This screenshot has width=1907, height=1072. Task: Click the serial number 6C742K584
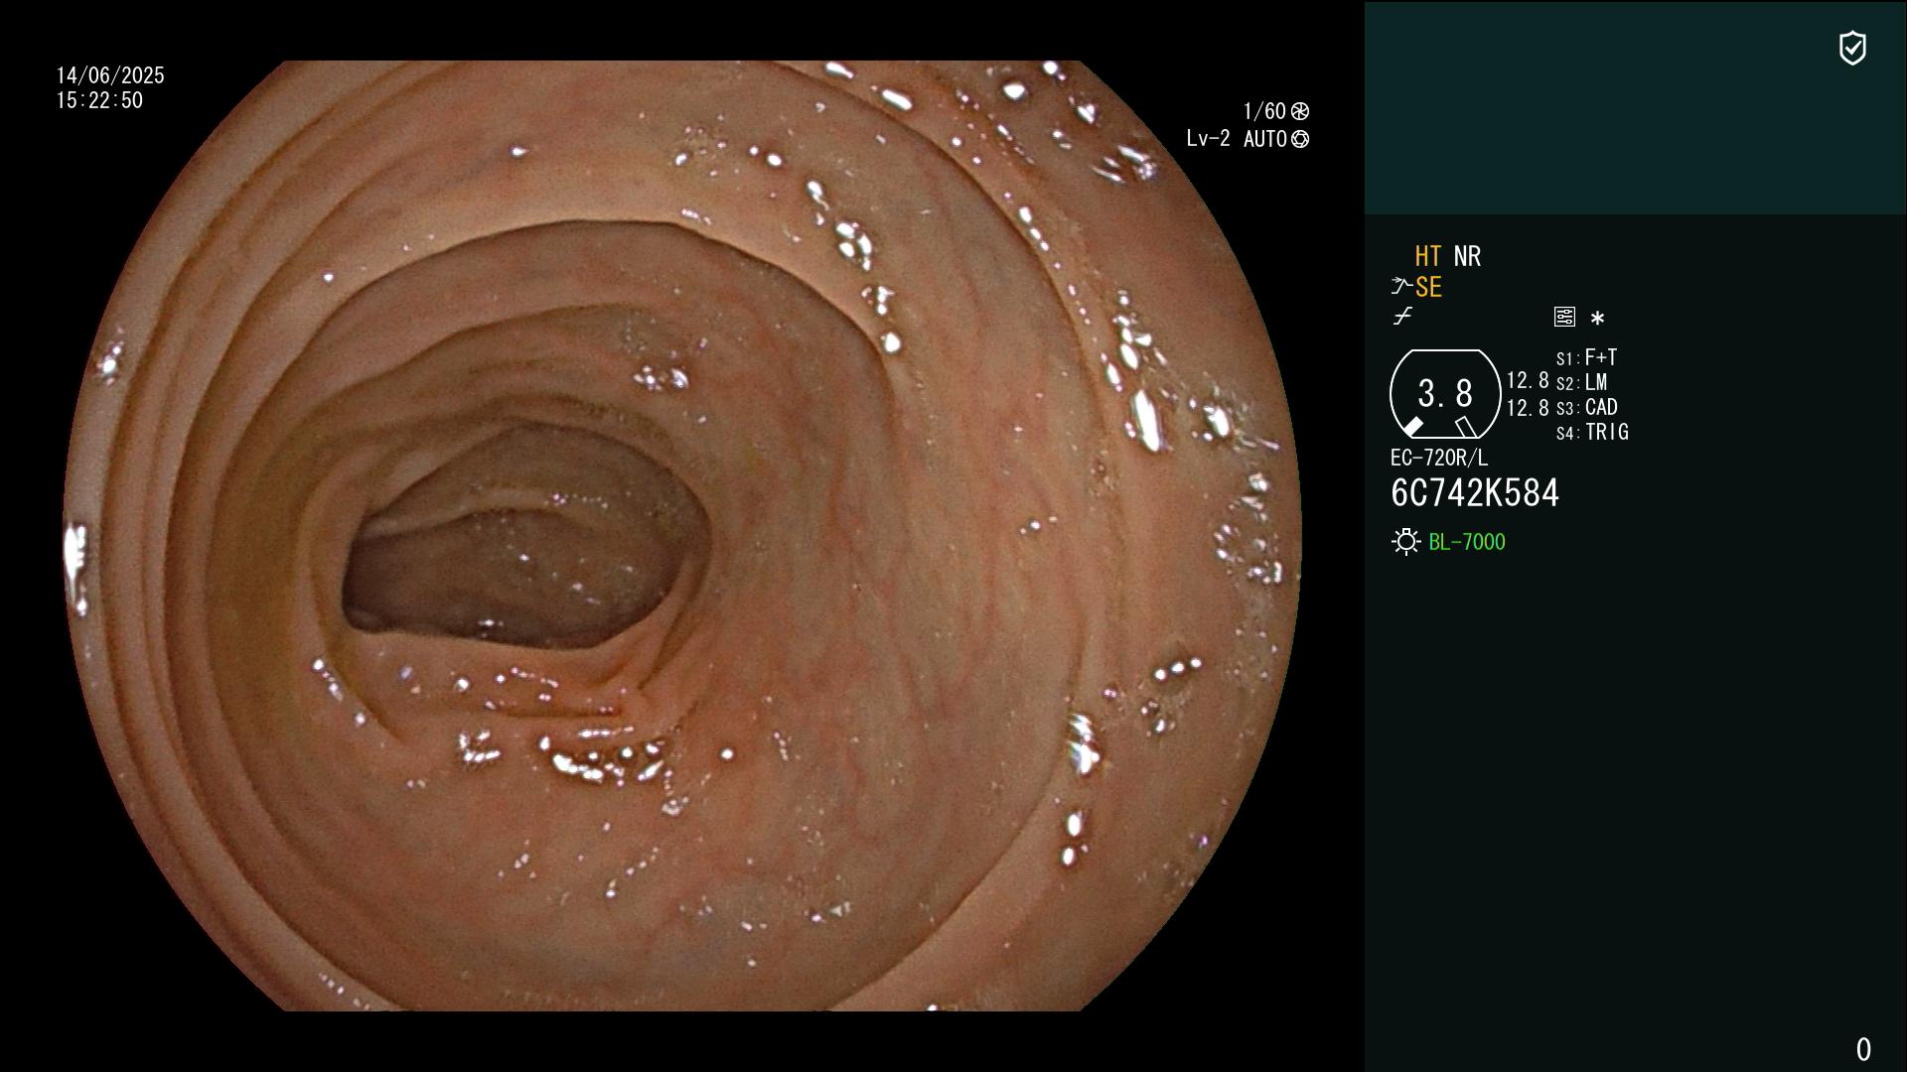tap(1475, 492)
